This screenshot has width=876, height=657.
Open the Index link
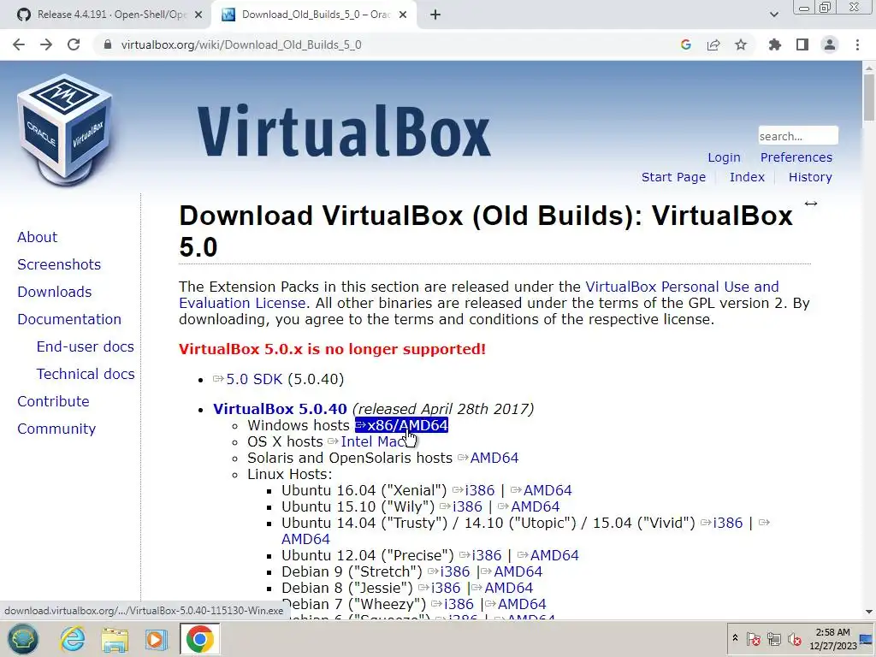click(x=747, y=177)
